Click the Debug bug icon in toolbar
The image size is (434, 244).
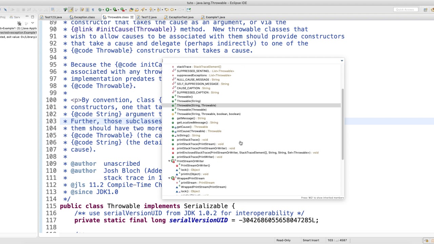[100, 9]
